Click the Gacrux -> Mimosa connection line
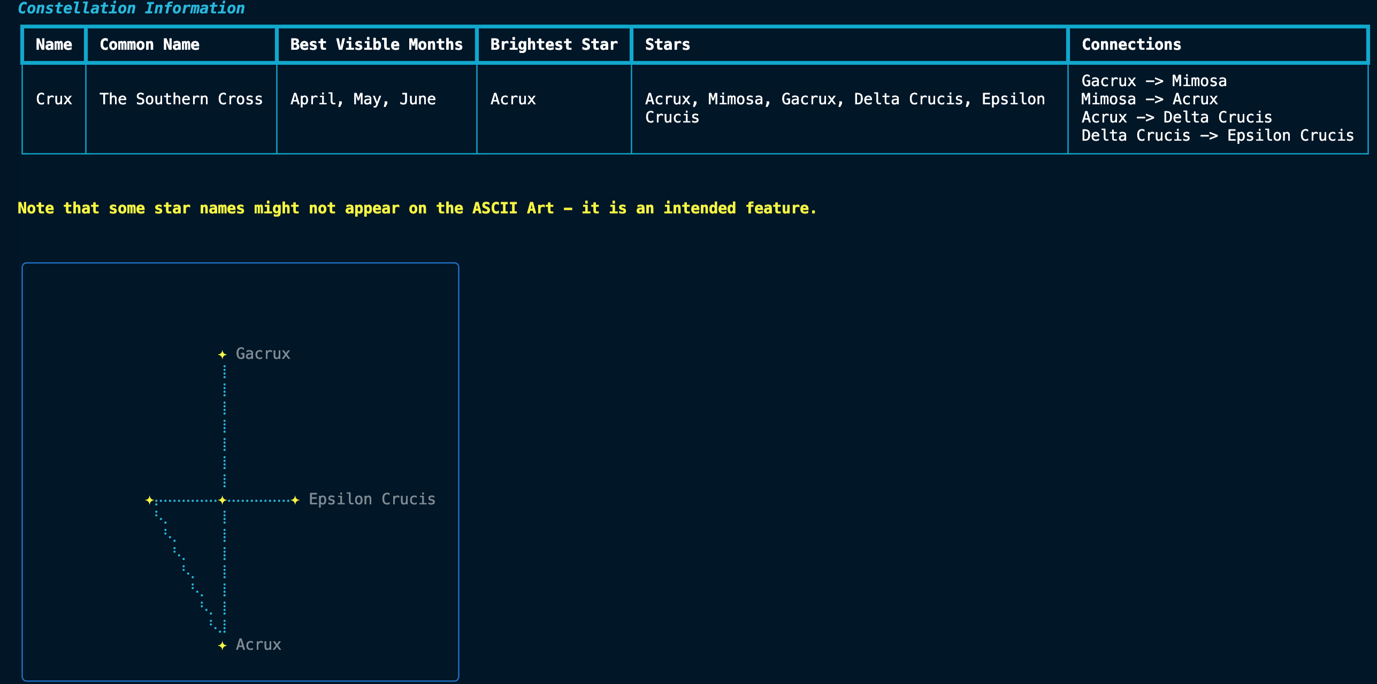The width and height of the screenshot is (1377, 684). click(x=1154, y=81)
